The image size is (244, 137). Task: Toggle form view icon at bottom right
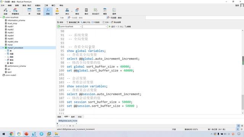coord(242,126)
